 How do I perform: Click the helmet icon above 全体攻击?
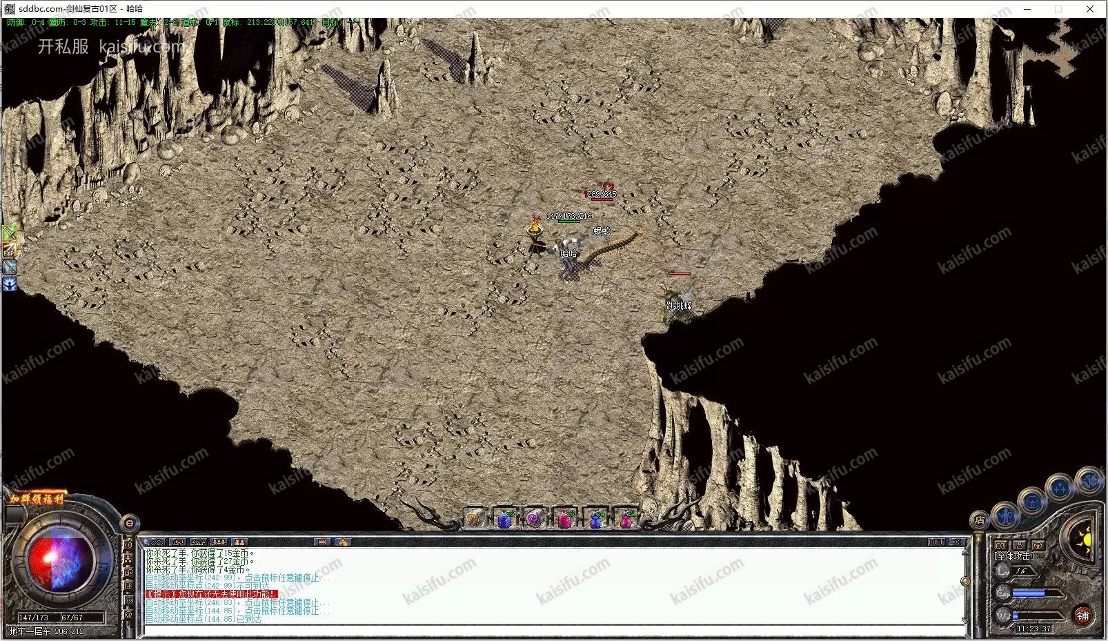pos(1038,545)
